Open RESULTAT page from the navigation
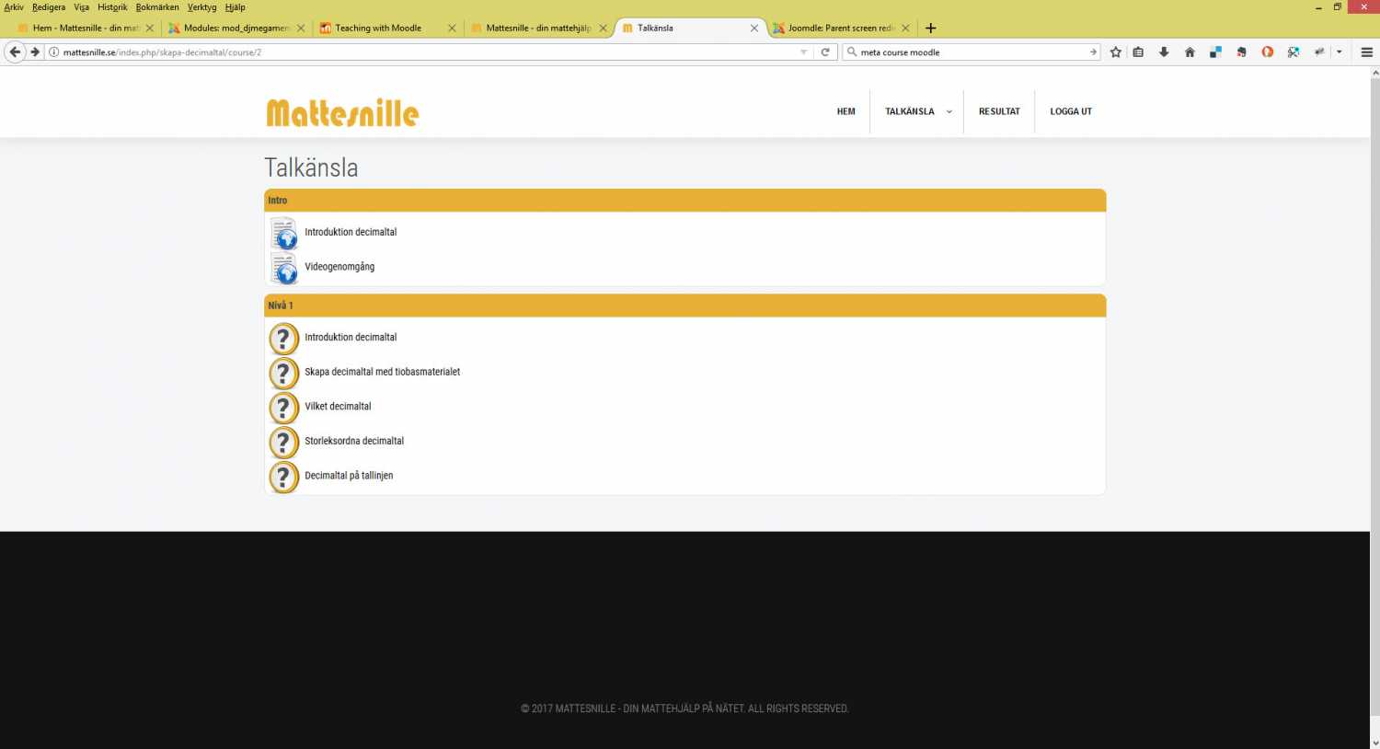Image resolution: width=1380 pixels, height=749 pixels. point(999,111)
